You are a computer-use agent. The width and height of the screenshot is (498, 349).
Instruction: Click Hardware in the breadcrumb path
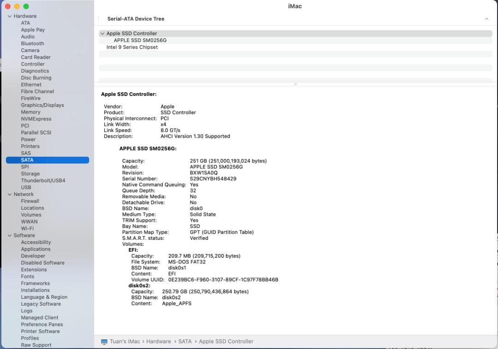(159, 341)
